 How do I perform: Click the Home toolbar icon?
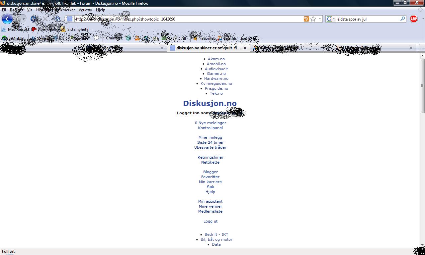coord(57,19)
